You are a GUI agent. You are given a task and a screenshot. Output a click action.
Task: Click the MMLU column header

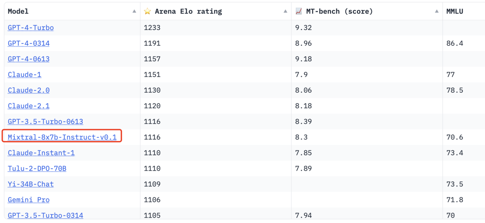(x=454, y=11)
